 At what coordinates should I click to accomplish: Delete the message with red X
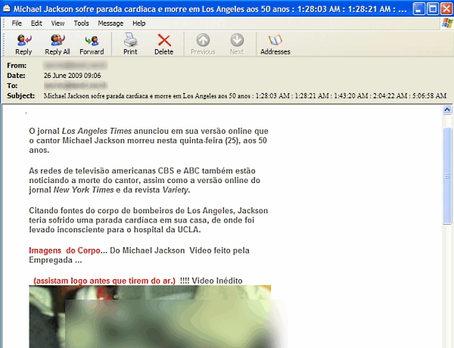164,44
